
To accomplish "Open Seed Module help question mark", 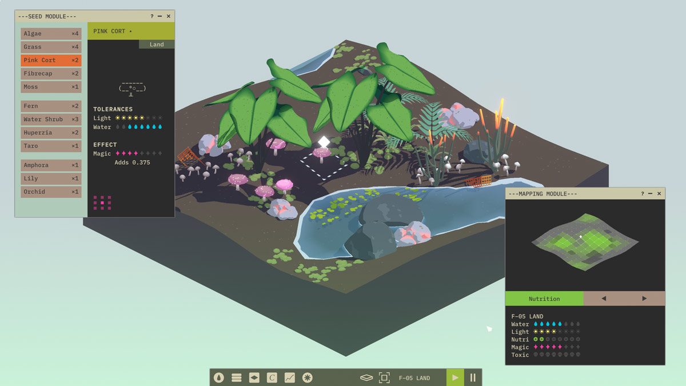I will click(151, 17).
